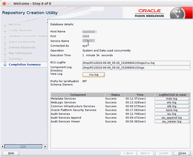Select the Oracle Platform Security Services row
The image size is (193, 157).
[74, 110]
